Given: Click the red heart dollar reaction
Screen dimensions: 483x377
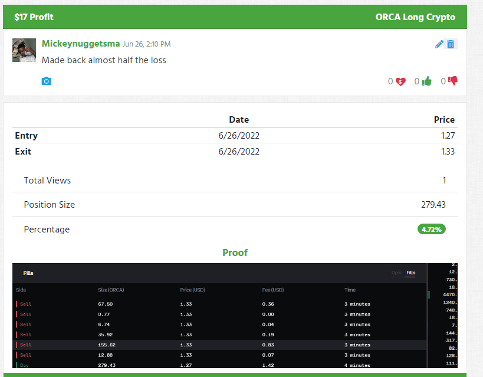Looking at the screenshot, I should [400, 81].
